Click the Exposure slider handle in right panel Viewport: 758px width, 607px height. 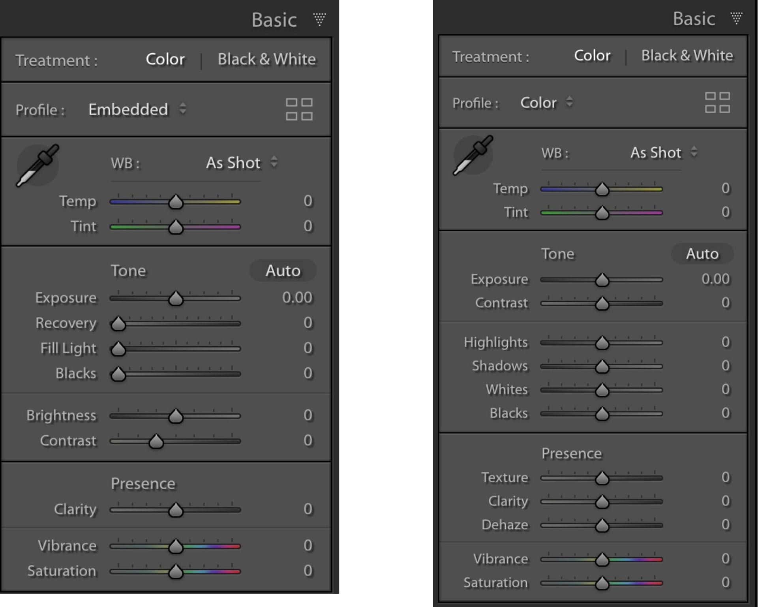point(602,280)
